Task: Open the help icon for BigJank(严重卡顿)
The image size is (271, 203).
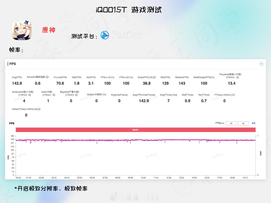Action: pos(76,95)
